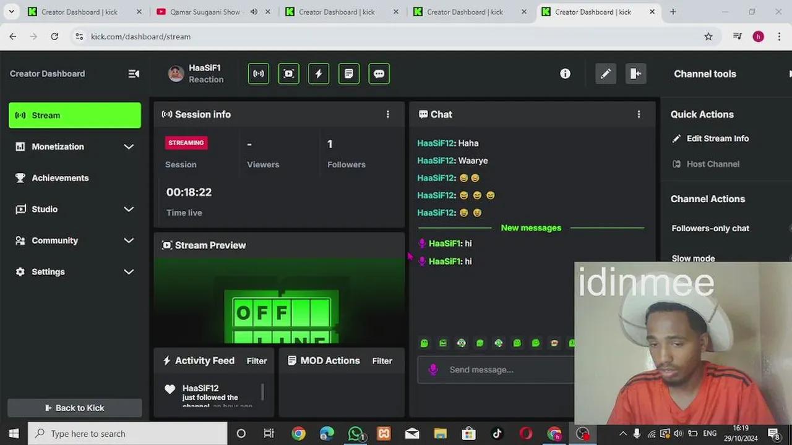This screenshot has height=445, width=792.
Task: Open the Chat panel three-dot menu
Action: tap(639, 114)
